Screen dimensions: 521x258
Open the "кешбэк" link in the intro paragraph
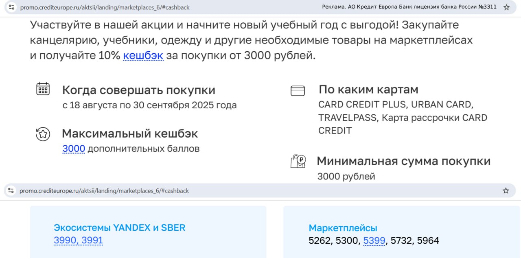point(143,56)
